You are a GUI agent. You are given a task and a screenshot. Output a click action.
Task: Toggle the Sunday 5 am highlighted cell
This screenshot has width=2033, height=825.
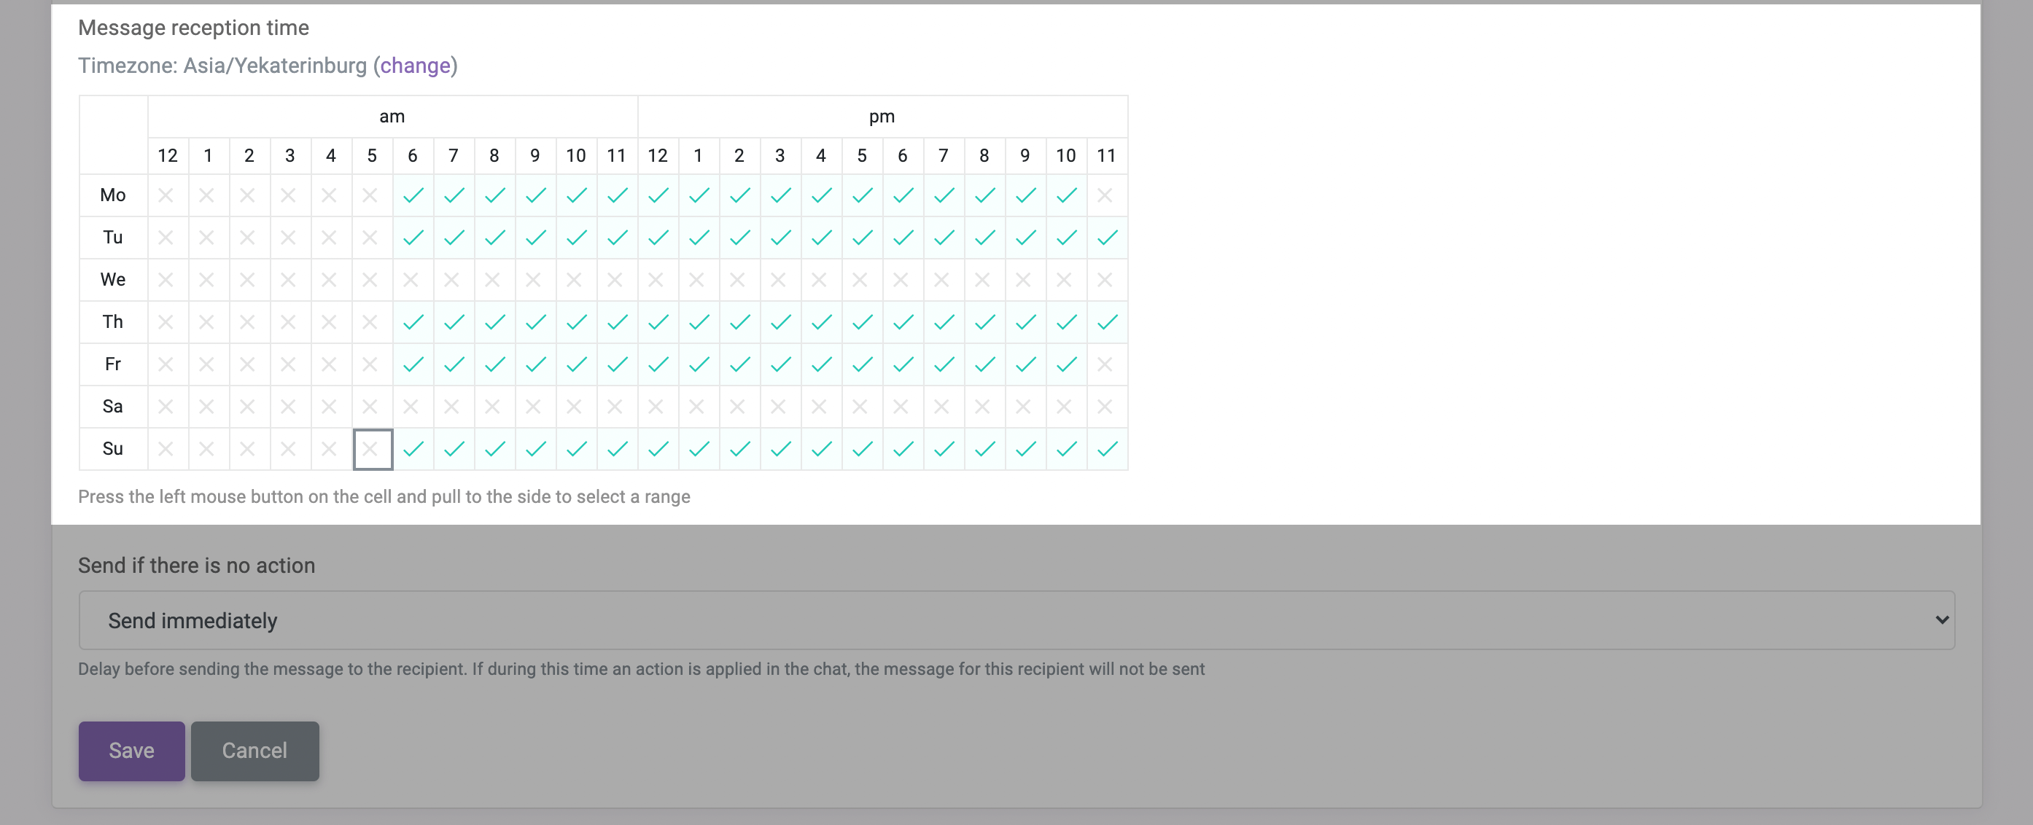[372, 449]
